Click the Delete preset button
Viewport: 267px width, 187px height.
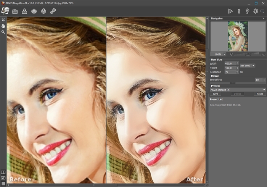237,94
